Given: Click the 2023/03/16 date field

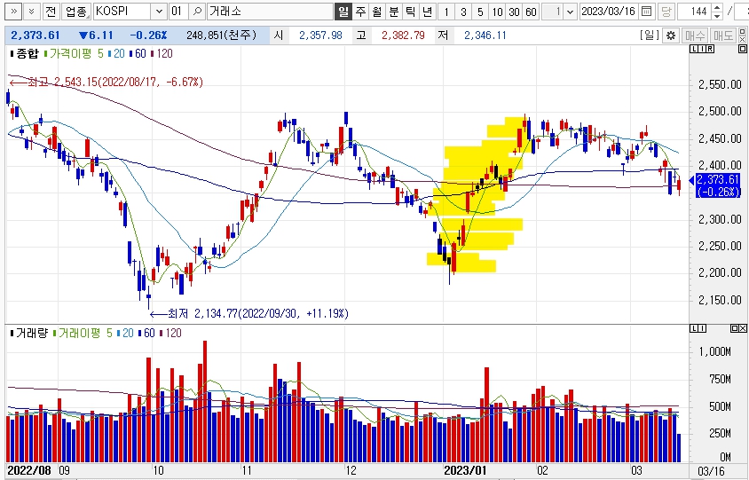Looking at the screenshot, I should point(609,12).
